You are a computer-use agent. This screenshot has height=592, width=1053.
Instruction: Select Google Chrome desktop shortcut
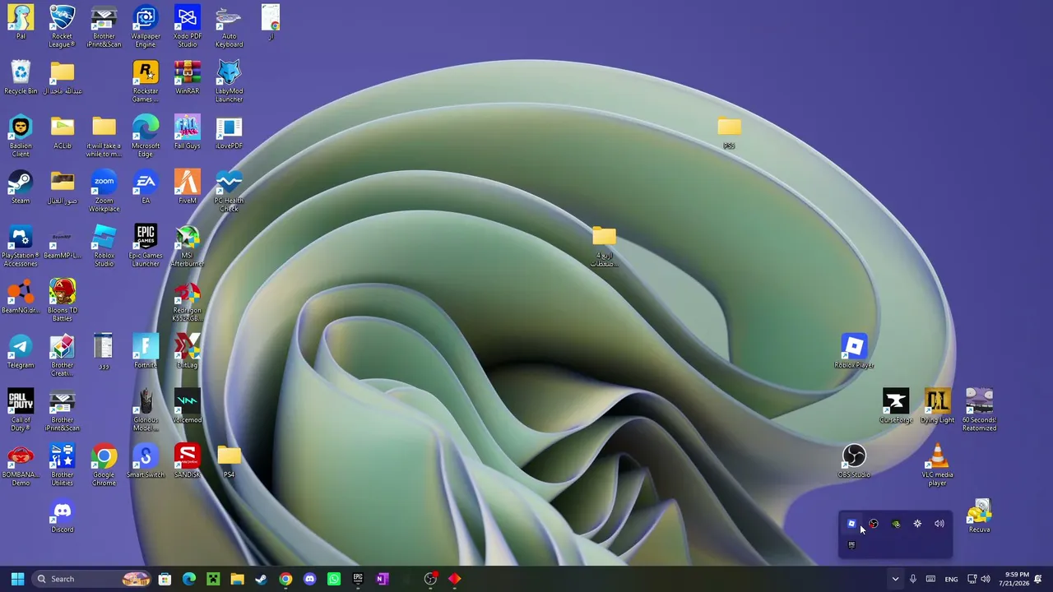(x=104, y=465)
